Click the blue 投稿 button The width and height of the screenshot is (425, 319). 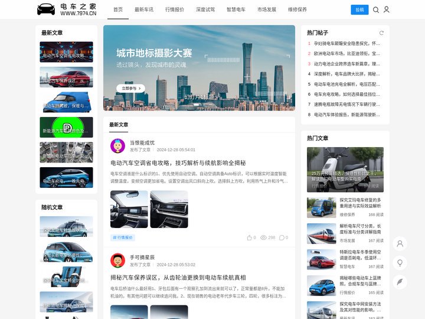click(x=359, y=10)
